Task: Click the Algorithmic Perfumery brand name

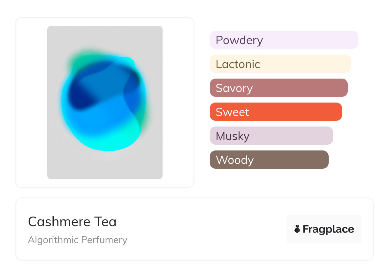Action: [78, 240]
